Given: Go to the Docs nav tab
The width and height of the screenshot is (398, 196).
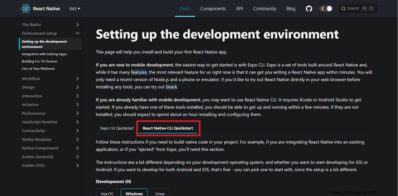Looking at the screenshot, I should point(185,9).
